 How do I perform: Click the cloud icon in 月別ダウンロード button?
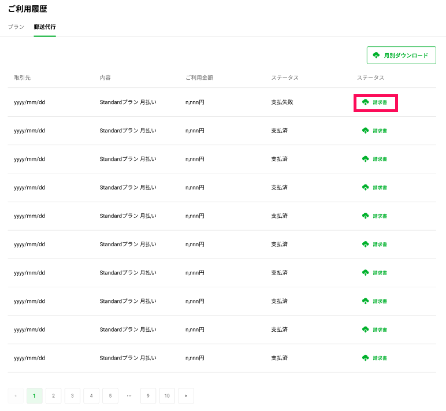coord(377,55)
